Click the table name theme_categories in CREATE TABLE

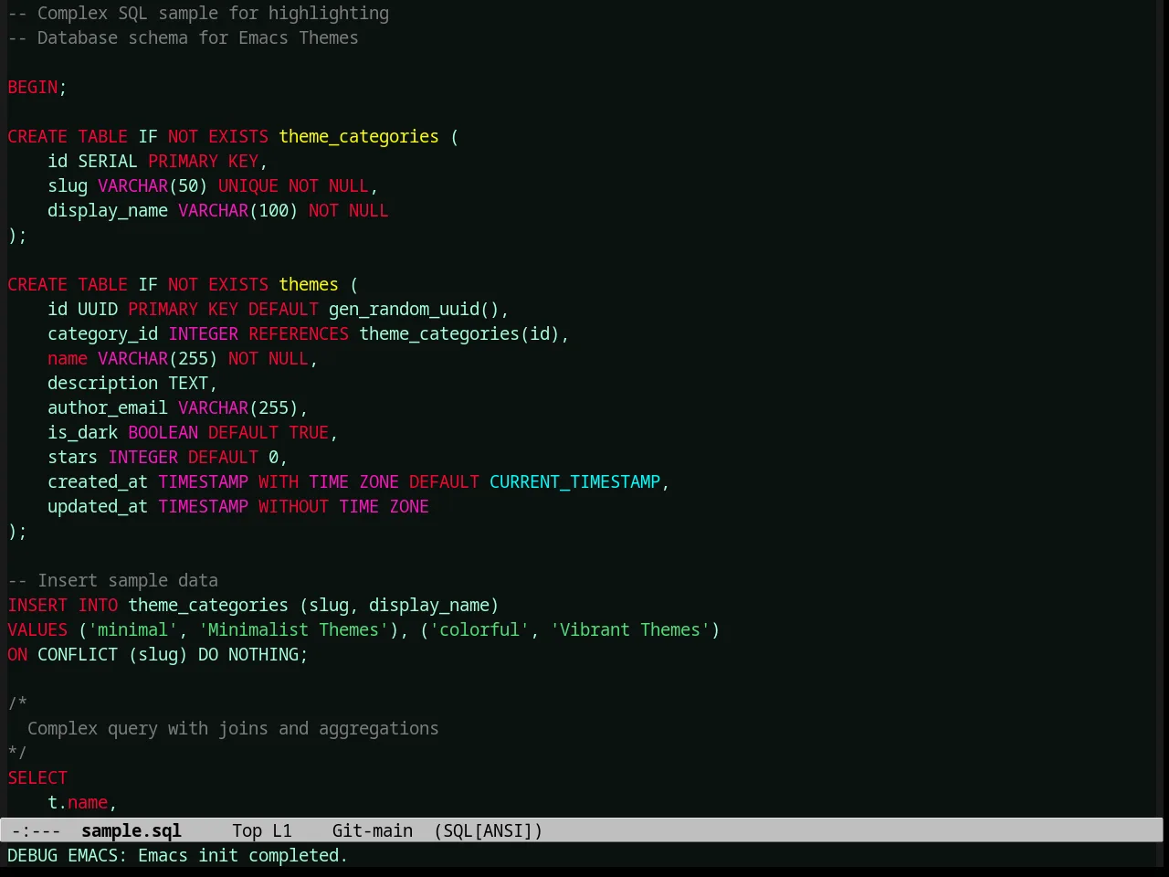click(x=359, y=136)
